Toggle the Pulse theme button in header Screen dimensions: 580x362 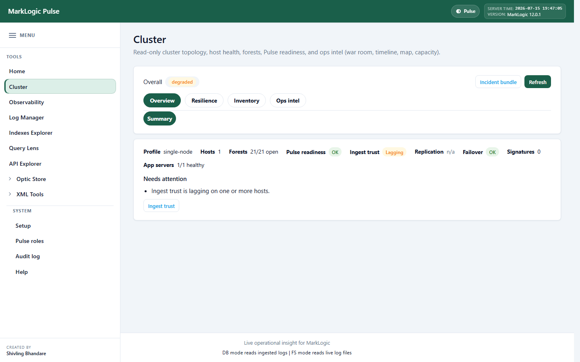click(465, 11)
